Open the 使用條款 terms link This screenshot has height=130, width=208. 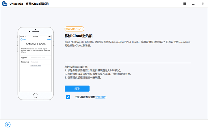point(100,97)
